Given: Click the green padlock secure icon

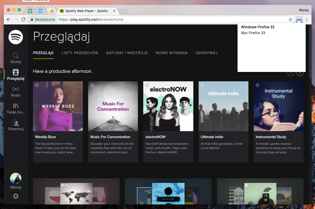Looking at the screenshot, I should click(x=32, y=19).
